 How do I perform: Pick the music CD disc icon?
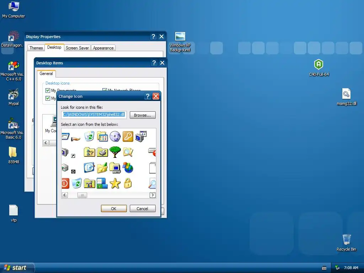[x=115, y=136]
